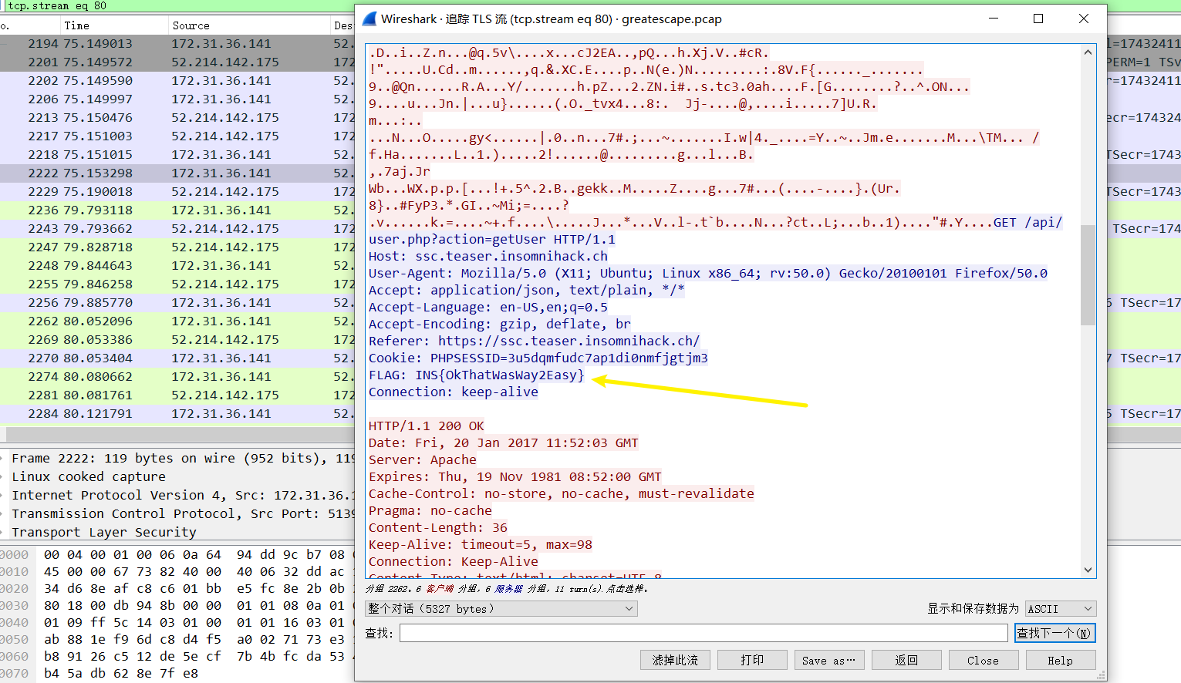The height and width of the screenshot is (683, 1181).
Task: Focus the 查找 search input field
Action: (704, 633)
